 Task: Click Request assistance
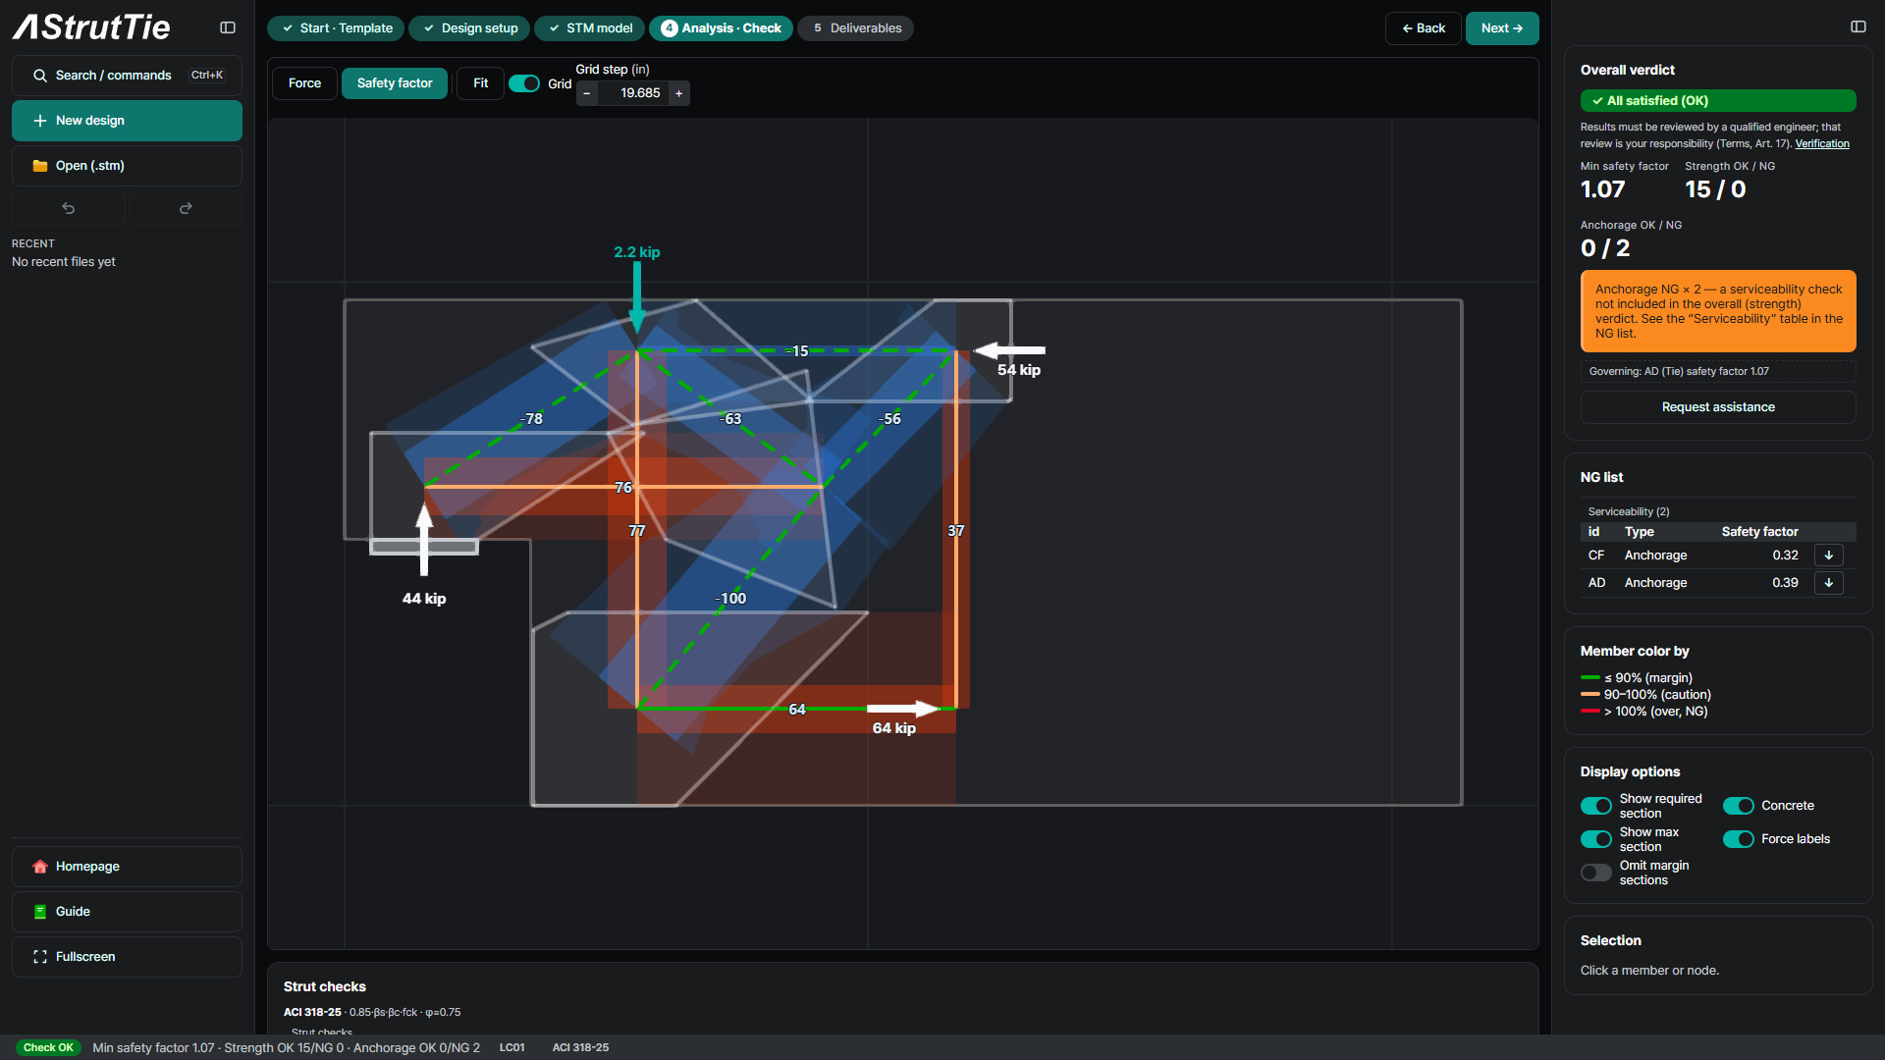click(1718, 407)
